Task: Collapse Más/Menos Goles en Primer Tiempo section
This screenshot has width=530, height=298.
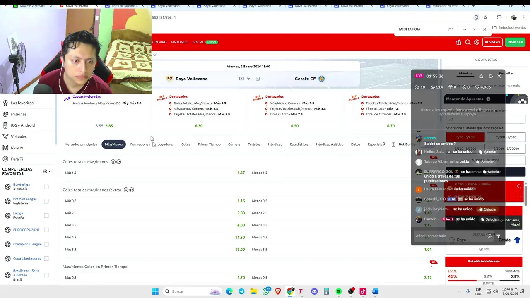Action: 431,267
